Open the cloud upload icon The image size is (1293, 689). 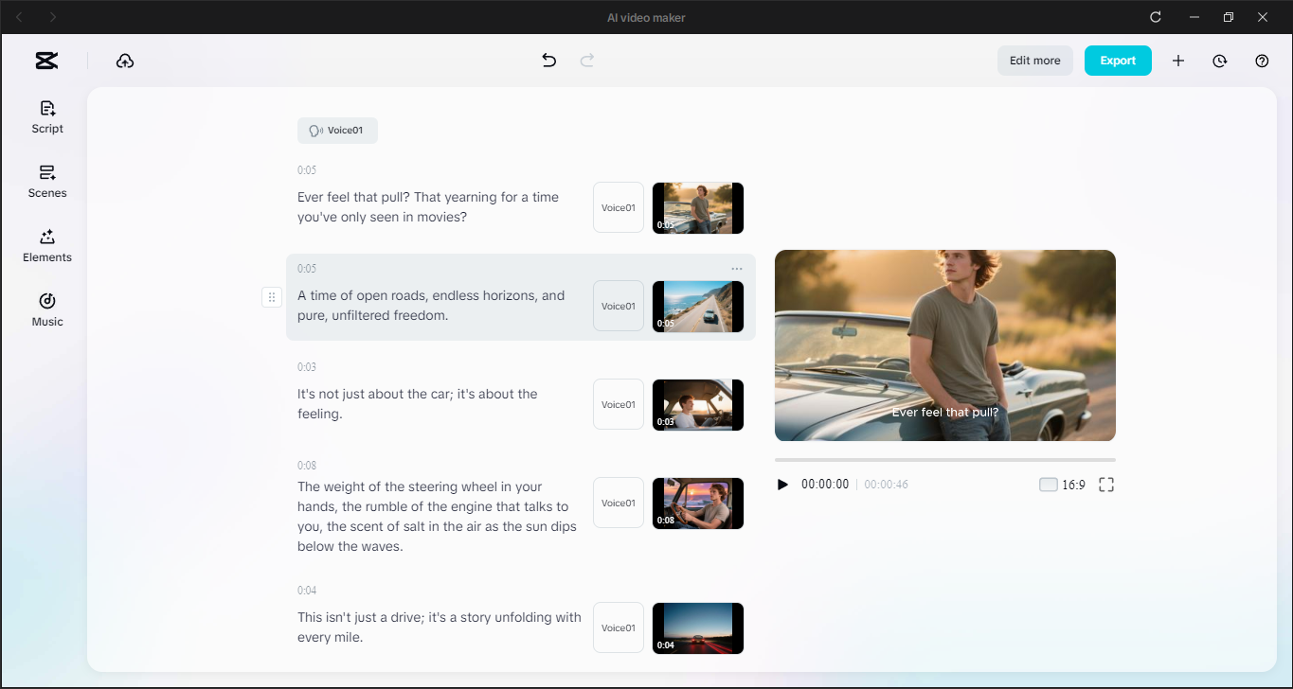pyautogui.click(x=125, y=60)
